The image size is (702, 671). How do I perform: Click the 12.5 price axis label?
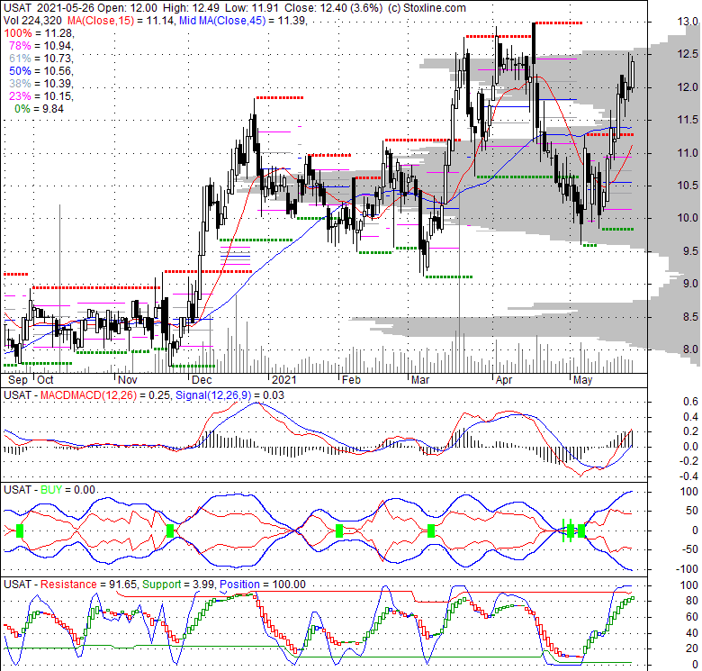[688, 54]
